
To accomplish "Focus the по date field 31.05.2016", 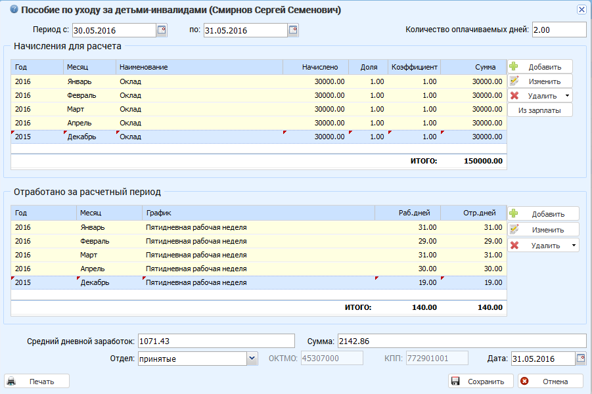I will (x=246, y=30).
